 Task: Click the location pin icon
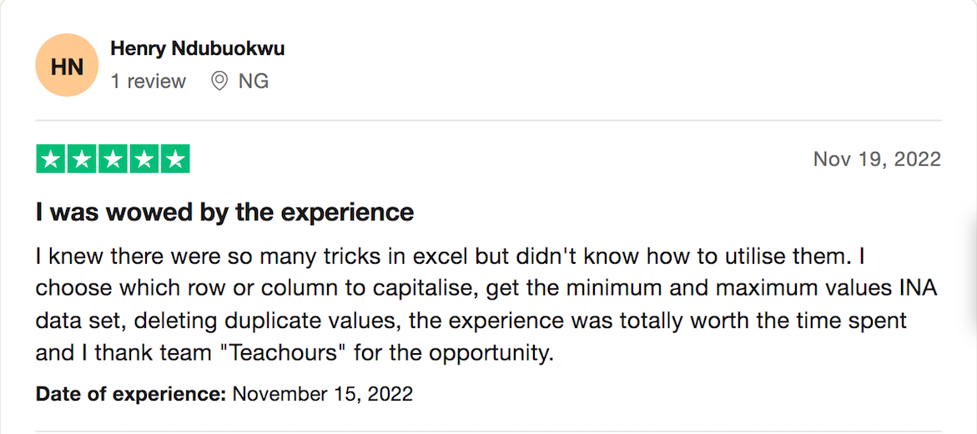(x=219, y=81)
